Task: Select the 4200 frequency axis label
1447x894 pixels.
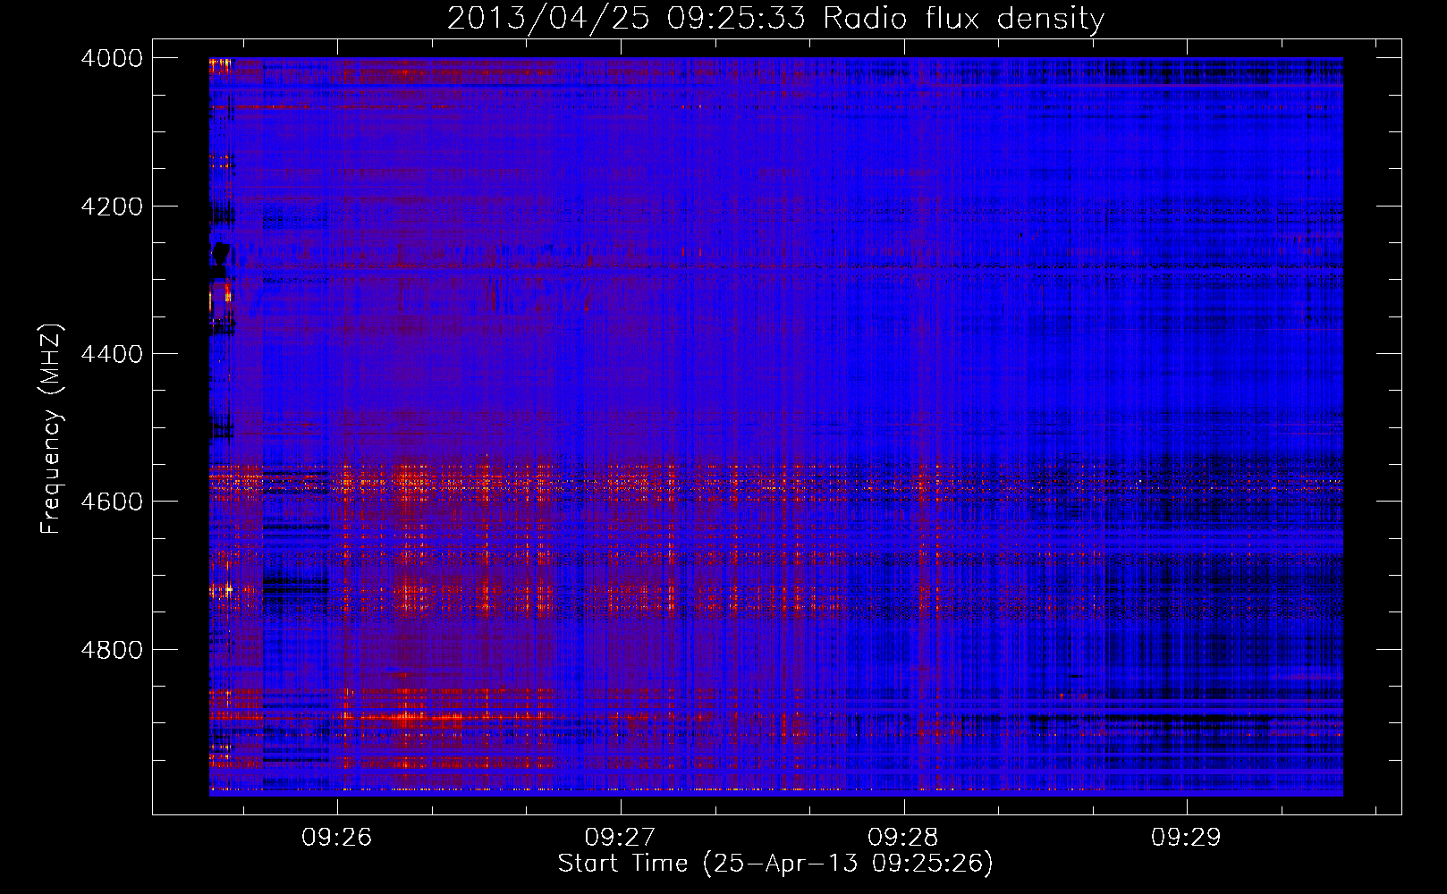Action: (x=112, y=207)
